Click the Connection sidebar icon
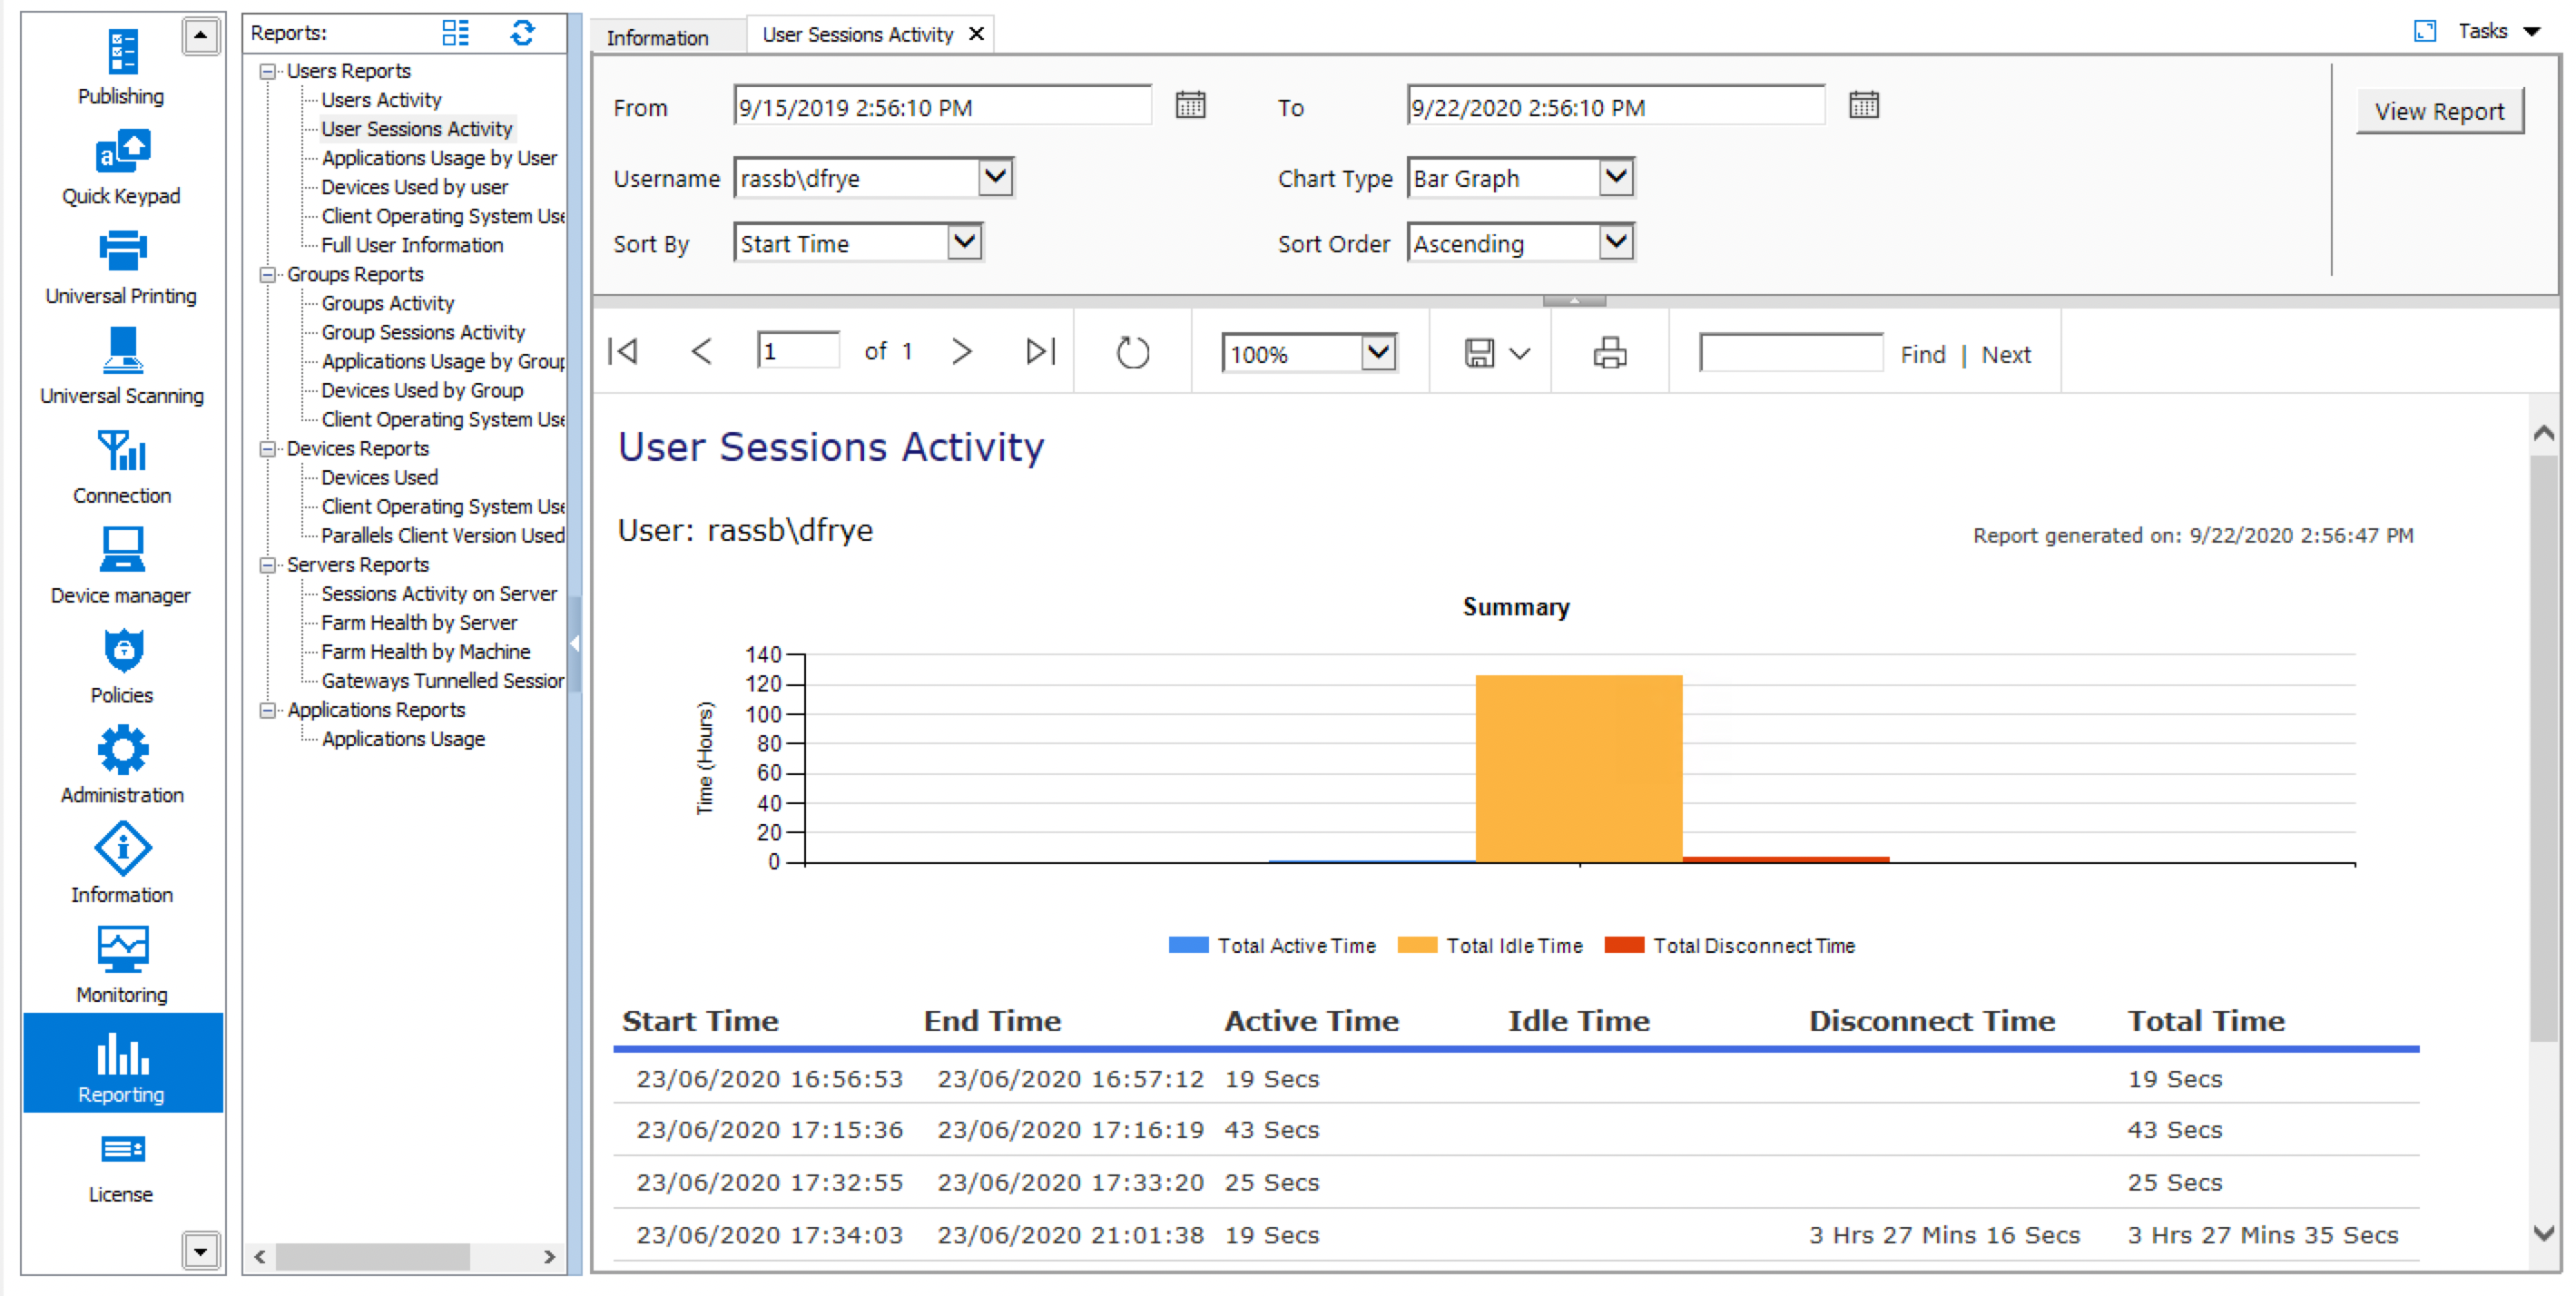 pos(122,452)
